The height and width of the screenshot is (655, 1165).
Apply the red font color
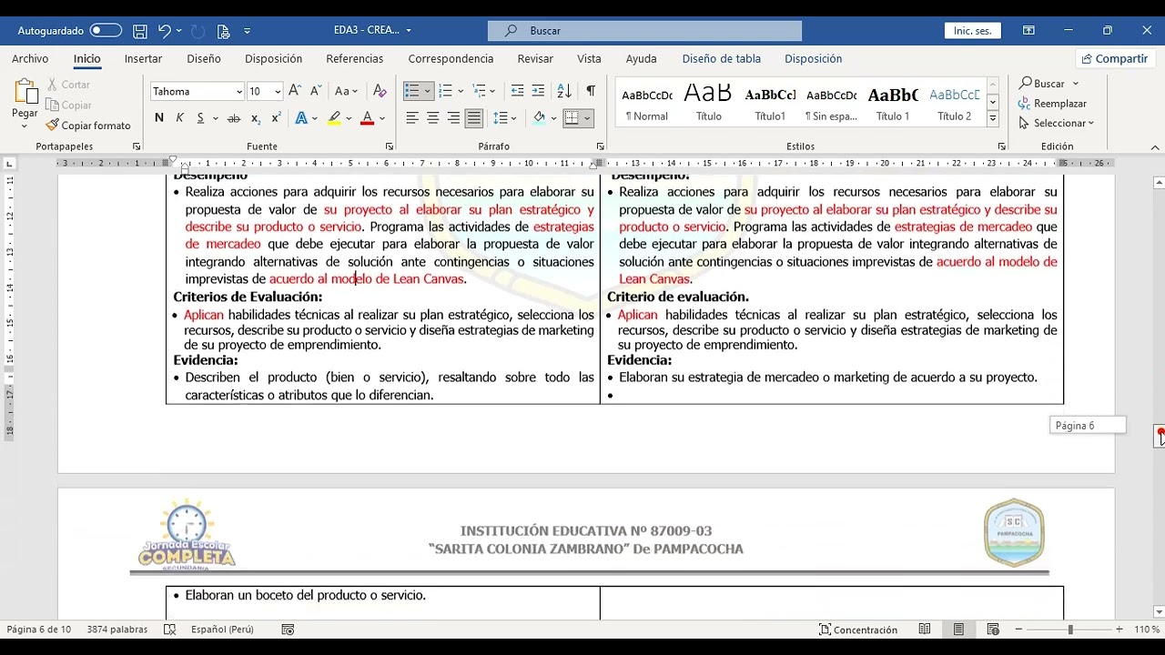pyautogui.click(x=367, y=118)
